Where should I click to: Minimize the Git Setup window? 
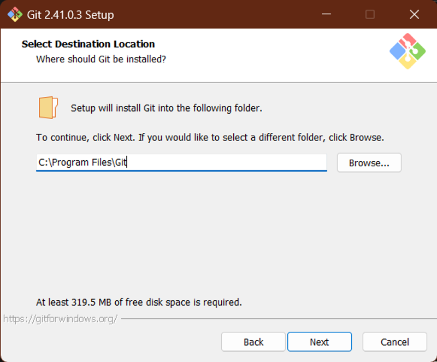(326, 14)
